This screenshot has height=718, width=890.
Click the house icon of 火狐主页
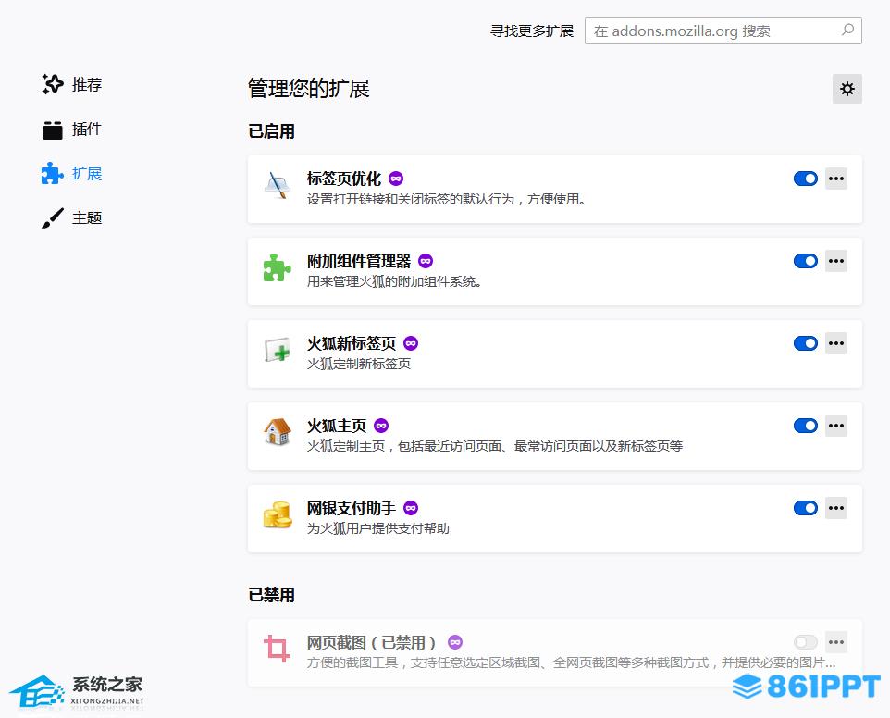point(278,432)
